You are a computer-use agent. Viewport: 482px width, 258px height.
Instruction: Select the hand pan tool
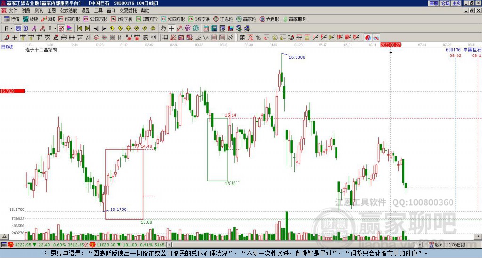point(163,29)
